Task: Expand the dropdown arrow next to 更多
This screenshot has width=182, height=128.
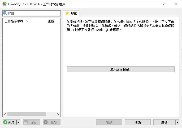Action: 177,122
